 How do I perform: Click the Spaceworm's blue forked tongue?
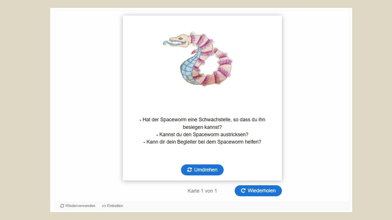(x=166, y=43)
